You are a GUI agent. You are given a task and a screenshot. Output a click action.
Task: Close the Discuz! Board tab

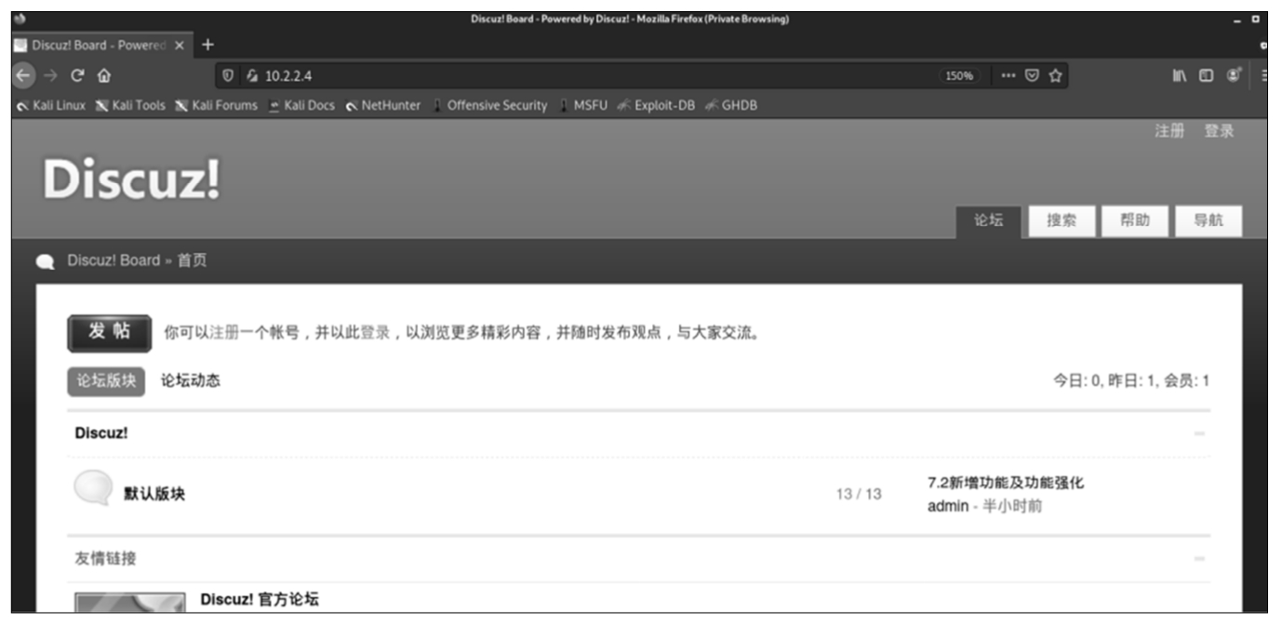(180, 45)
